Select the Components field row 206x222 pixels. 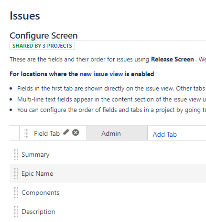(108, 192)
